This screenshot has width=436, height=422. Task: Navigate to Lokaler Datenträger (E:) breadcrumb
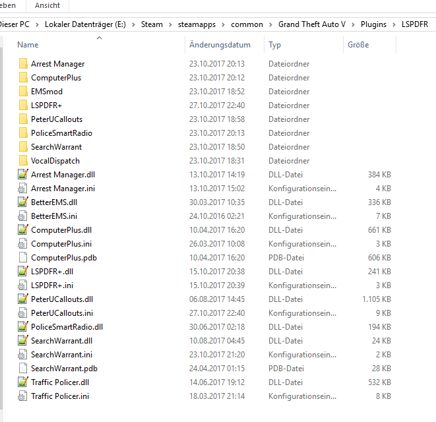pos(85,24)
